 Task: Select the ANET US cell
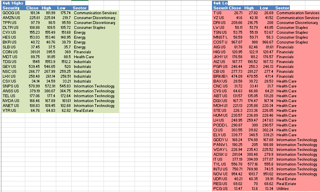(x=13, y=106)
